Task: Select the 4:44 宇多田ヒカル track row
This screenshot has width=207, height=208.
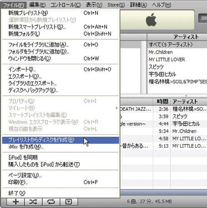Action: coord(164,124)
